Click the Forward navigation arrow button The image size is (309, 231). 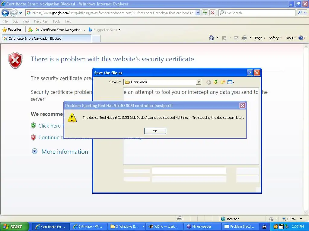[x=14, y=13]
